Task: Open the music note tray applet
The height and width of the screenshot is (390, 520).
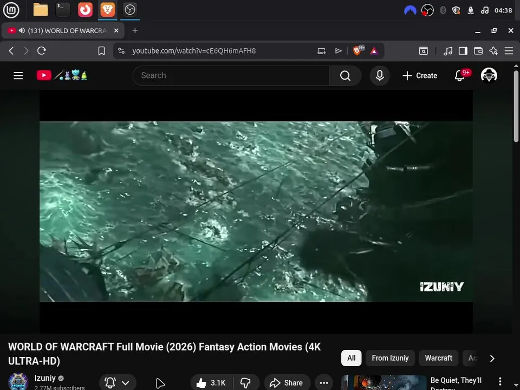Action: 484,10
